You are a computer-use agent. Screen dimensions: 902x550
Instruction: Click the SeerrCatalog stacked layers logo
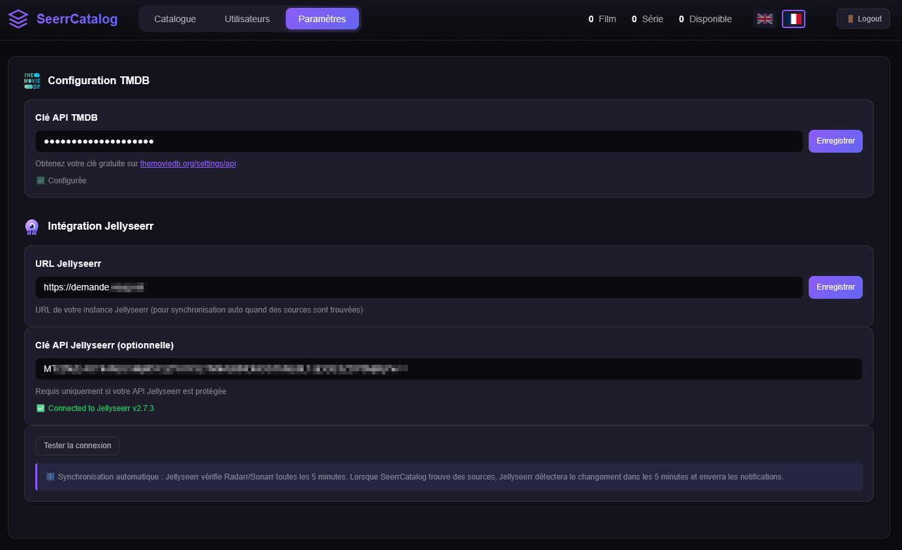click(18, 19)
